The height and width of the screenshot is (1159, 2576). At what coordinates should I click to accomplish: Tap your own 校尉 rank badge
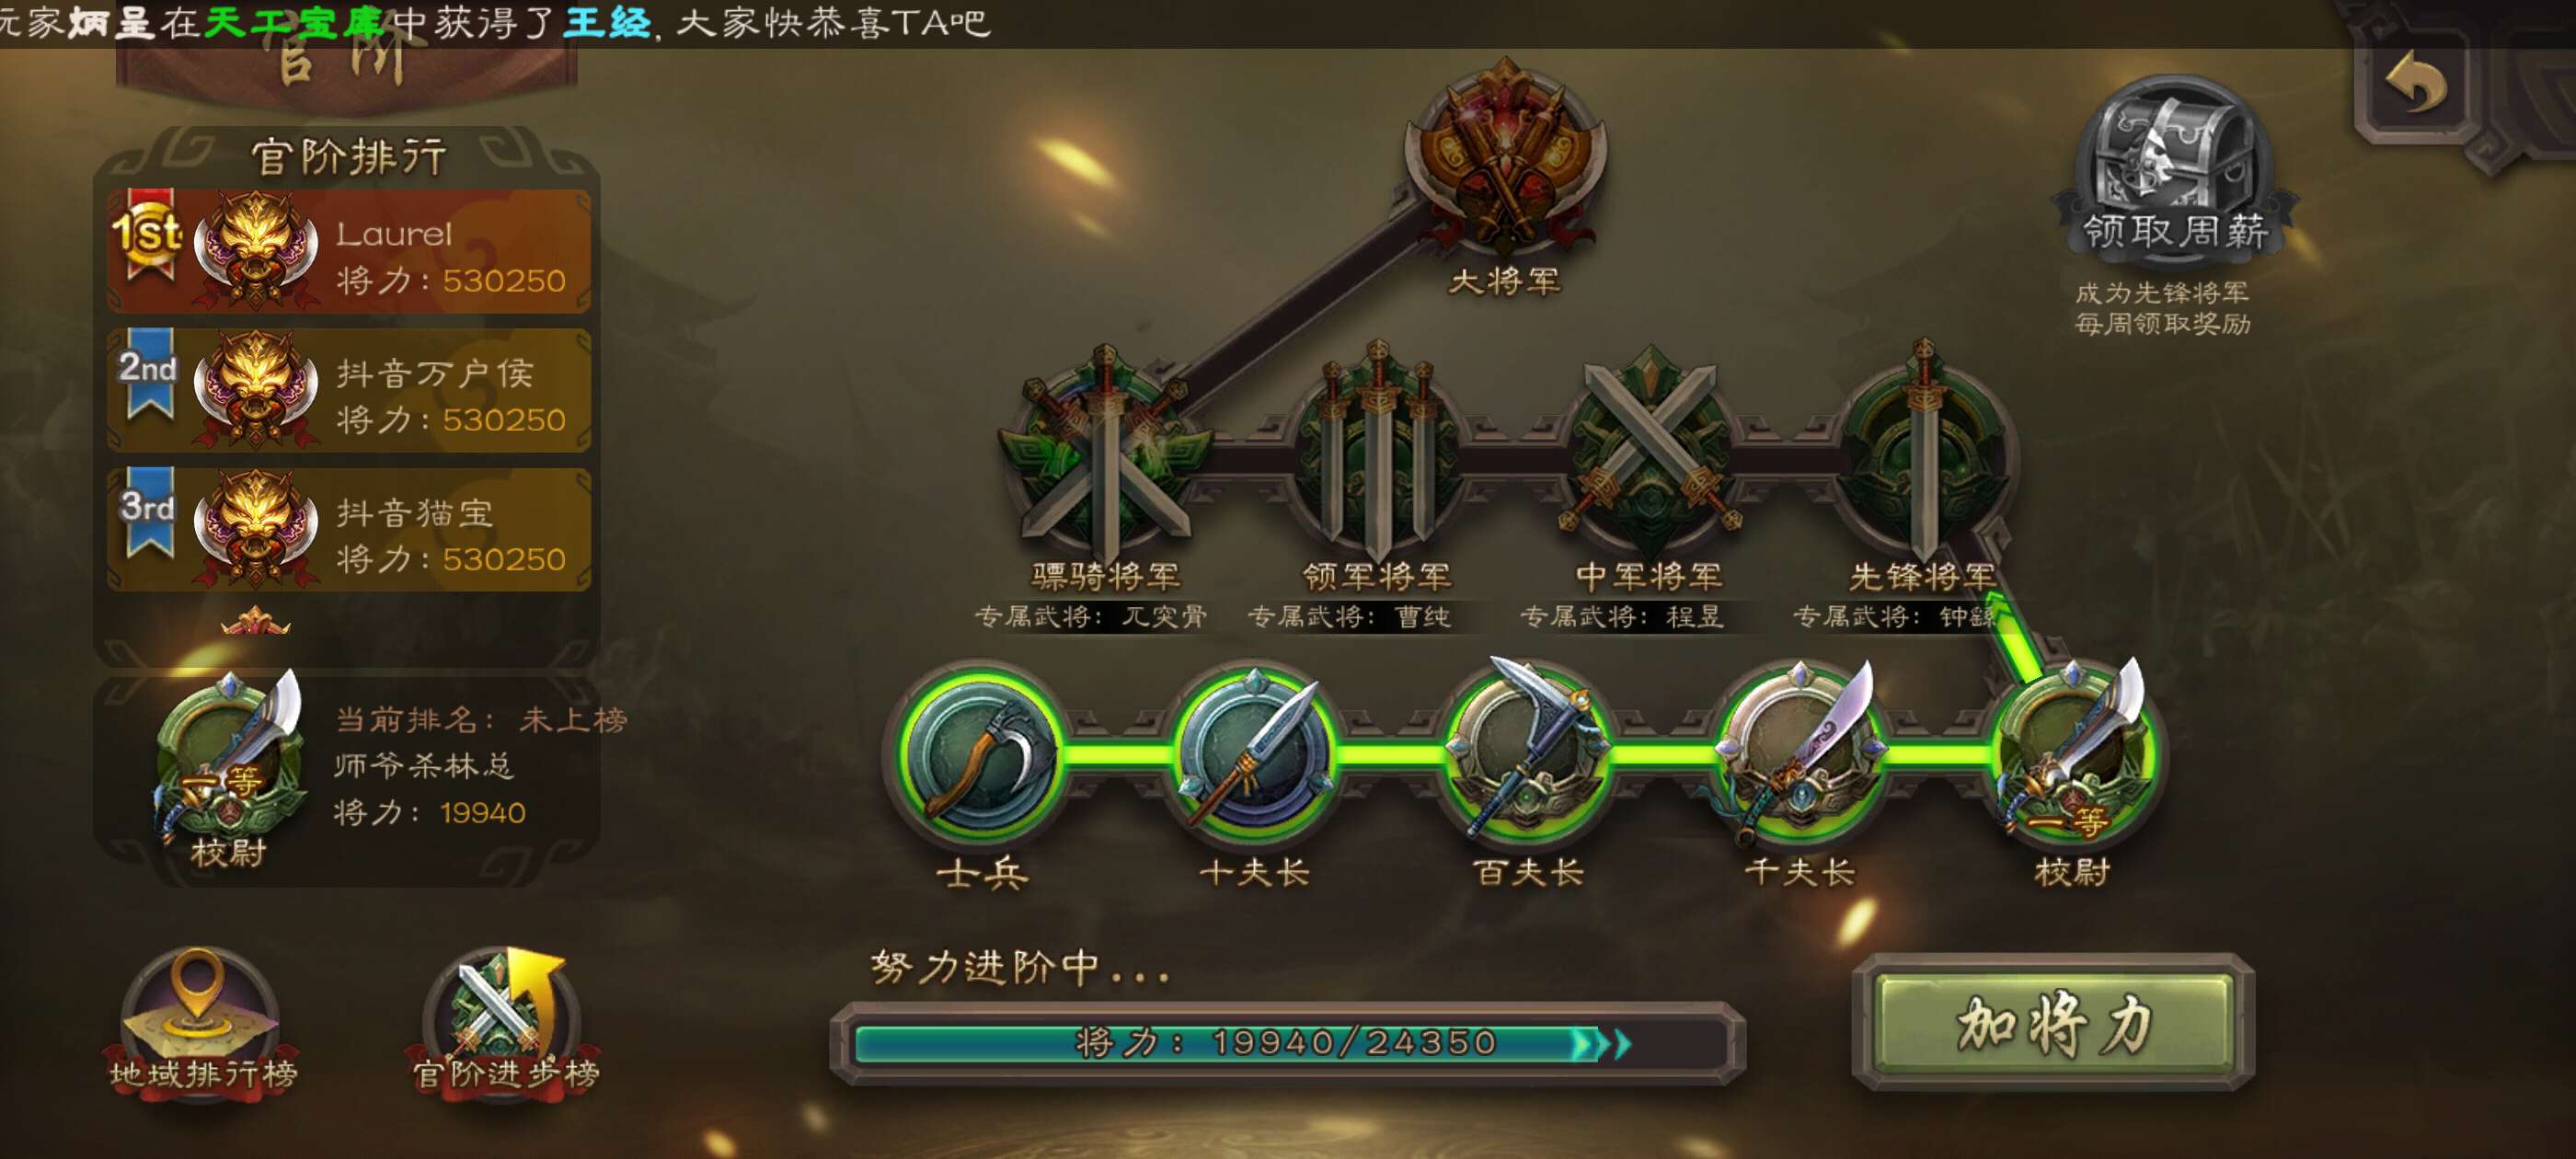click(x=230, y=770)
